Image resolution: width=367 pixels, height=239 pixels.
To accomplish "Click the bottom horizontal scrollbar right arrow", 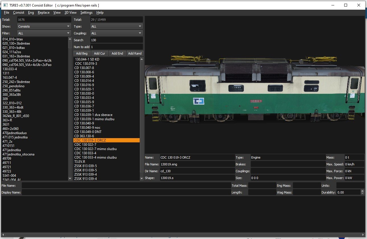I will pyautogui.click(x=363, y=235).
